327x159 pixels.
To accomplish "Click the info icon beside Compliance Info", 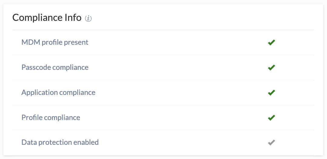I will coord(88,18).
